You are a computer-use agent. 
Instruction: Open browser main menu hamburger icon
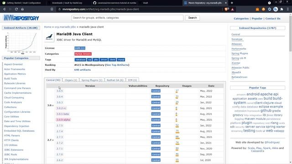click(x=288, y=9)
